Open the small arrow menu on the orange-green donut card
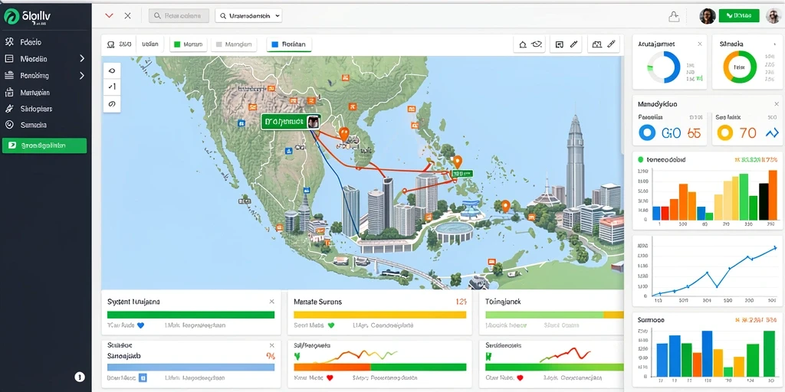785x392 pixels. 774,44
